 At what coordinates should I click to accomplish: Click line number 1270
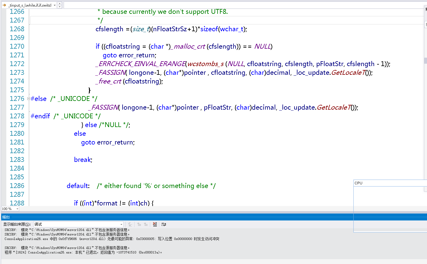pyautogui.click(x=17, y=47)
